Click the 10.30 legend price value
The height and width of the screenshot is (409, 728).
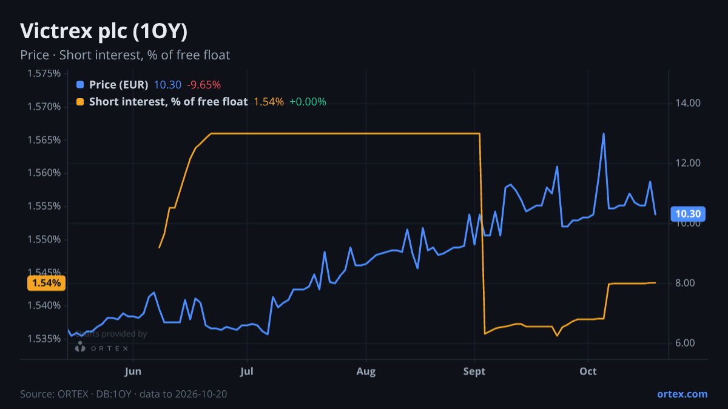167,85
